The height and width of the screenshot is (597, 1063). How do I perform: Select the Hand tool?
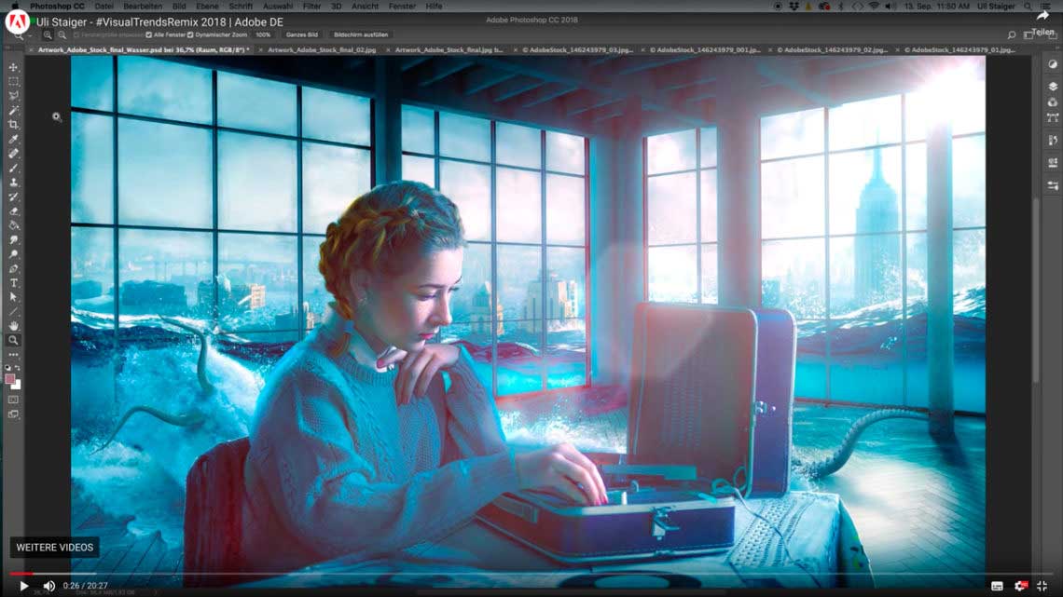pyautogui.click(x=14, y=326)
